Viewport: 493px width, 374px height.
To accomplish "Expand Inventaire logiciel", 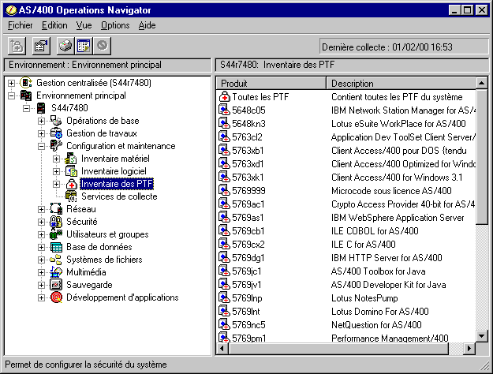I will (x=56, y=171).
